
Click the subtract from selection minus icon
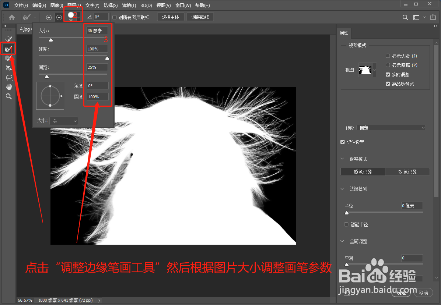click(59, 17)
